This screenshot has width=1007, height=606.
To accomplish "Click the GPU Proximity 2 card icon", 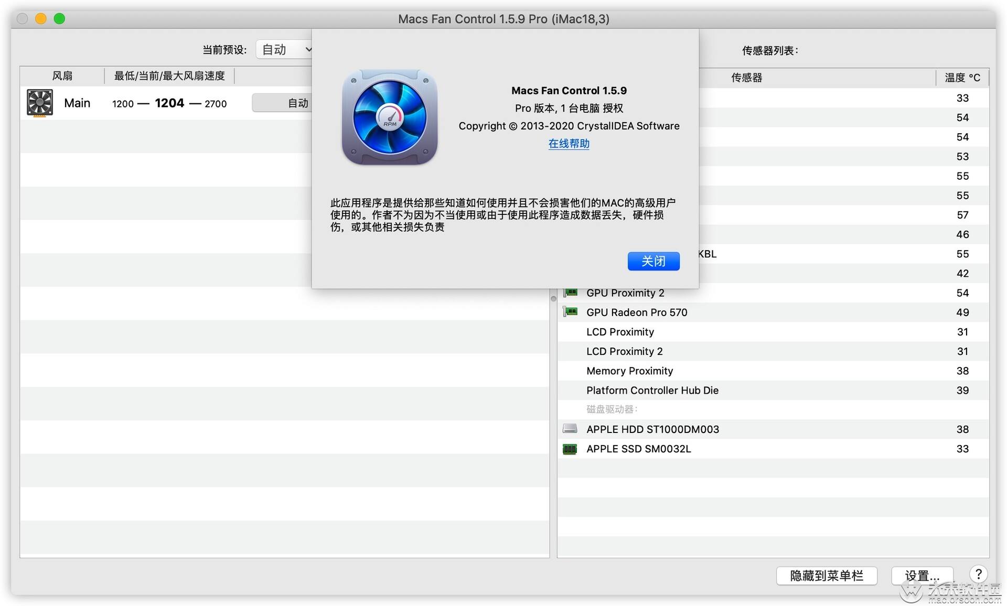I will 570,293.
